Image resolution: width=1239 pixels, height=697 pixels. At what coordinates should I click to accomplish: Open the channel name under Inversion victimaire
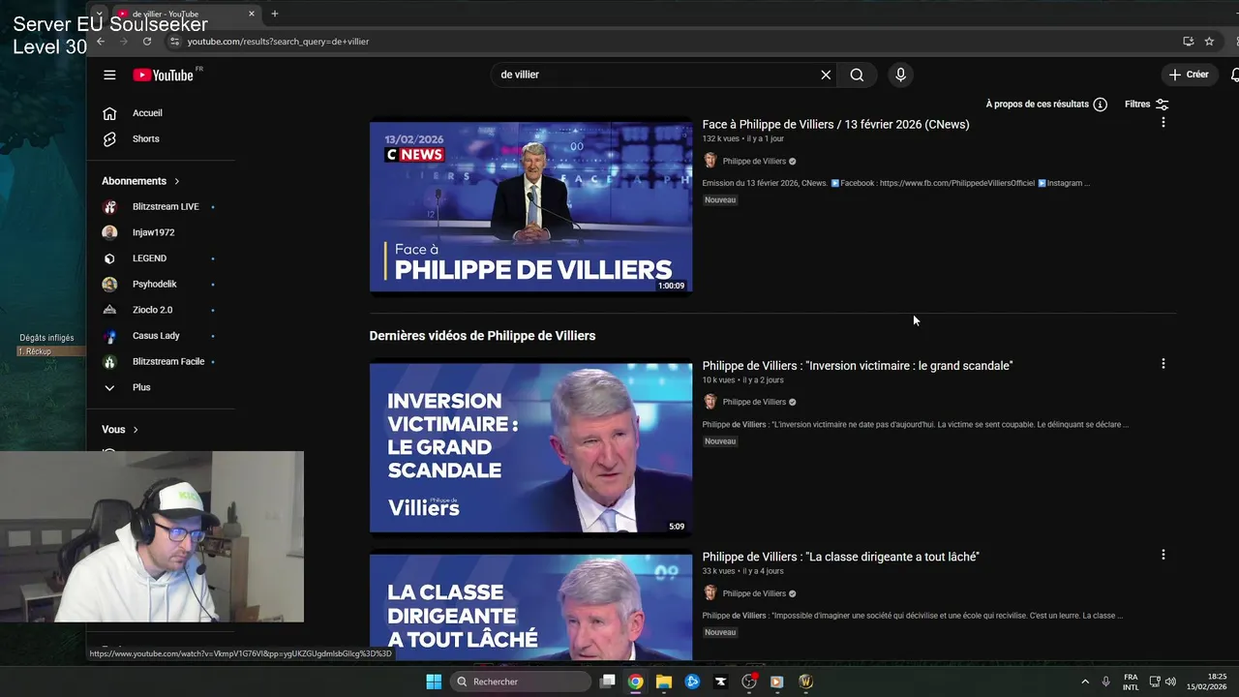point(754,402)
